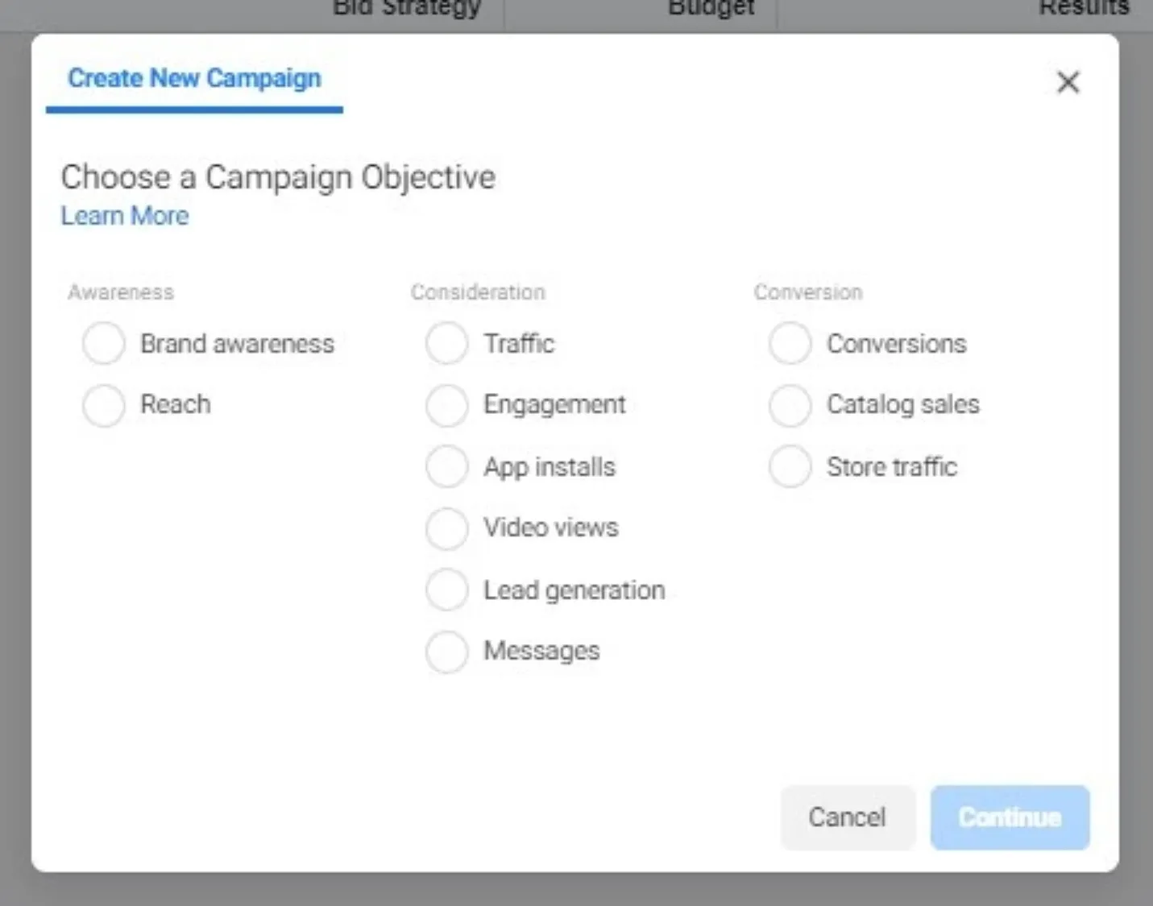Switch to the Create New Campaign tab
The image size is (1153, 906).
pyautogui.click(x=194, y=78)
